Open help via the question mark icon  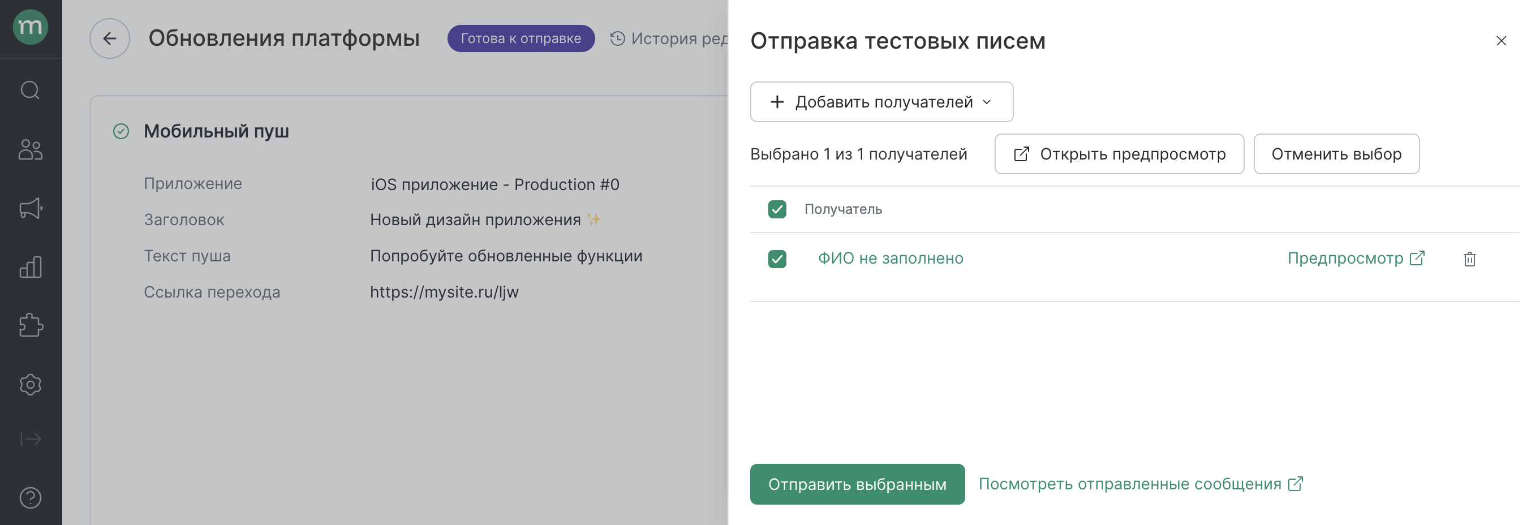[31, 497]
